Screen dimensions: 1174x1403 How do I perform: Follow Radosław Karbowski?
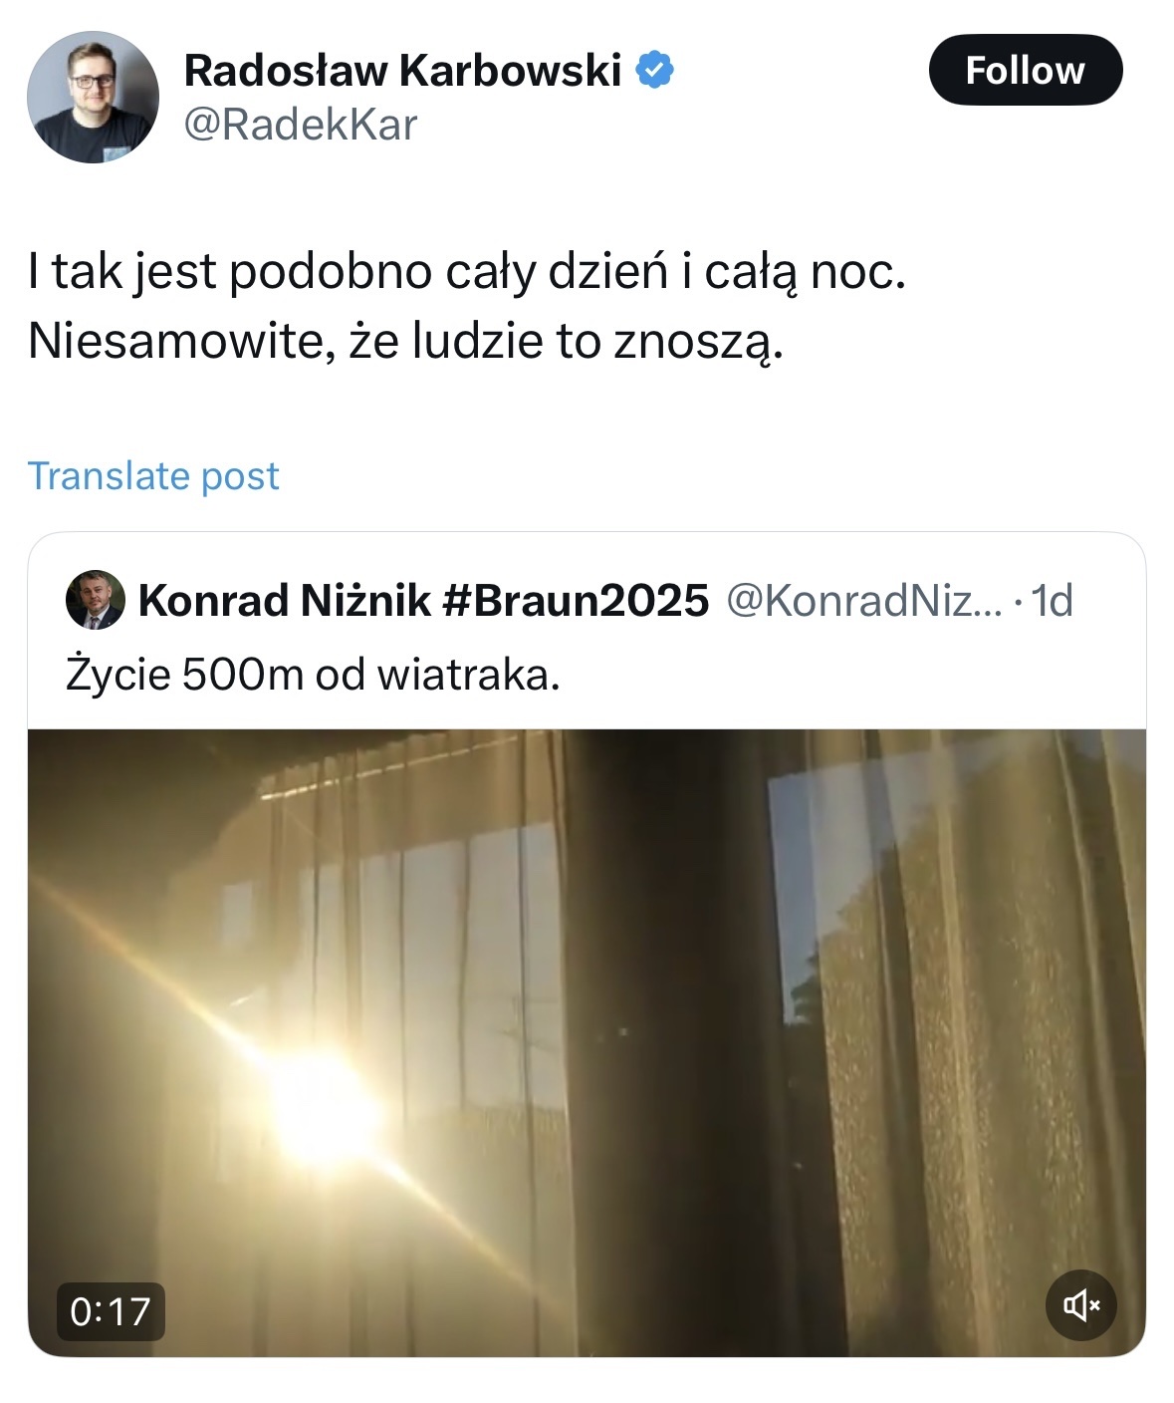coord(1025,70)
